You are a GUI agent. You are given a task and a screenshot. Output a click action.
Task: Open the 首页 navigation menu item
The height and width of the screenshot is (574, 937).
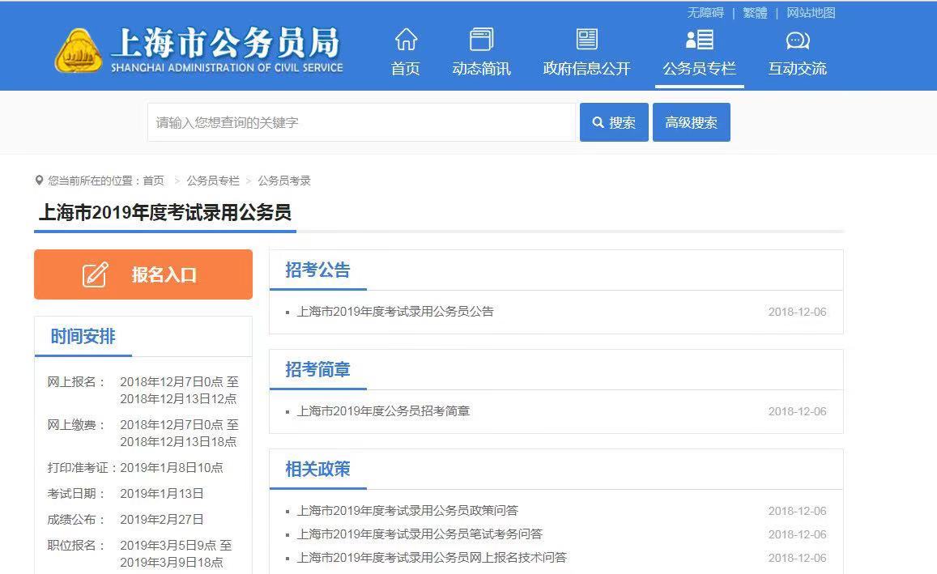(x=406, y=69)
